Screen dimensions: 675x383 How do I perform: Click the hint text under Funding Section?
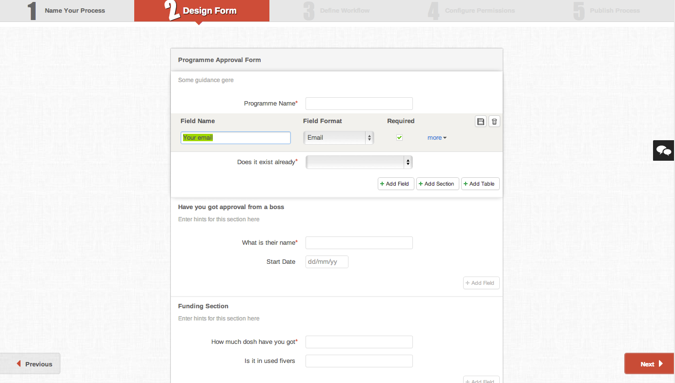click(x=219, y=319)
